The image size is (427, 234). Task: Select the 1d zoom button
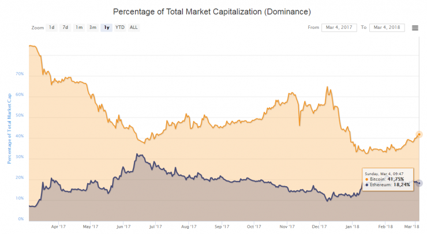[52, 28]
